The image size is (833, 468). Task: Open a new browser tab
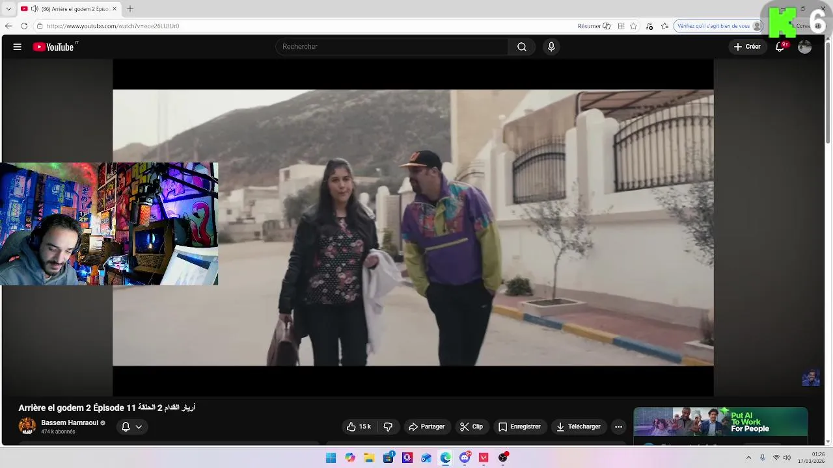(x=130, y=9)
